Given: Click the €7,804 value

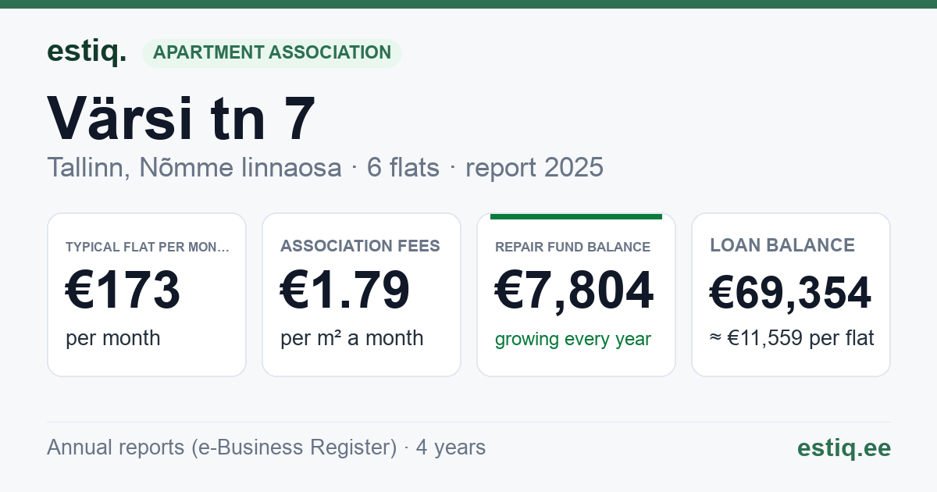Looking at the screenshot, I should [574, 290].
